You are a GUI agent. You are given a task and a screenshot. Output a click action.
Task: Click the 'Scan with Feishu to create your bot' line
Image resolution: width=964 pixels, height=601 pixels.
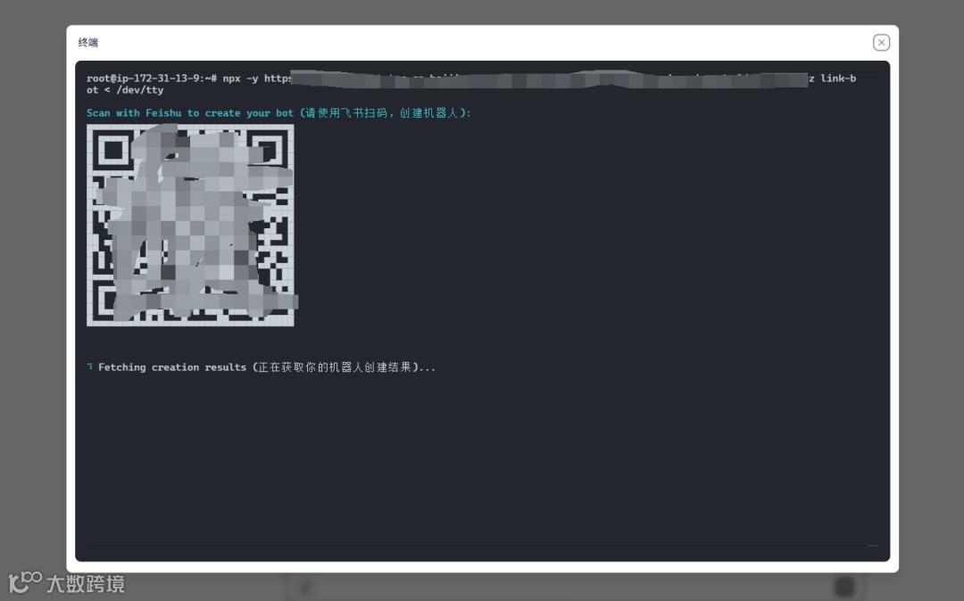pos(278,113)
